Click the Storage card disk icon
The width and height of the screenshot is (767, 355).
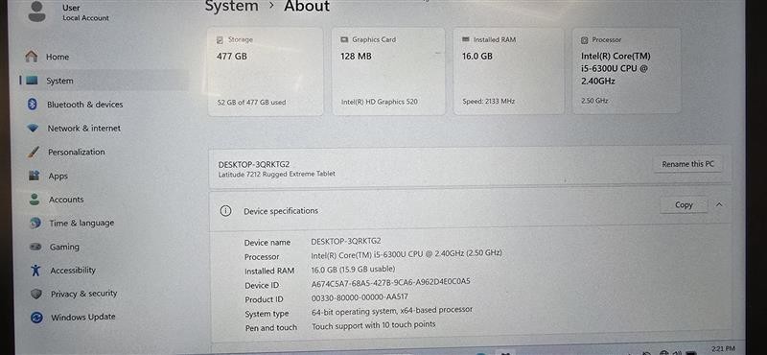click(x=221, y=39)
